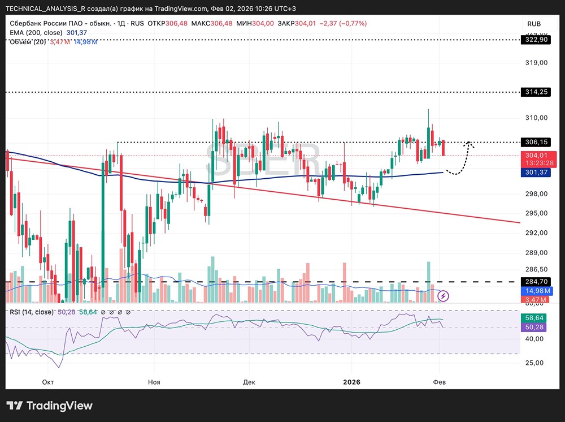Click the 295,00 price axis tick

tap(537, 213)
